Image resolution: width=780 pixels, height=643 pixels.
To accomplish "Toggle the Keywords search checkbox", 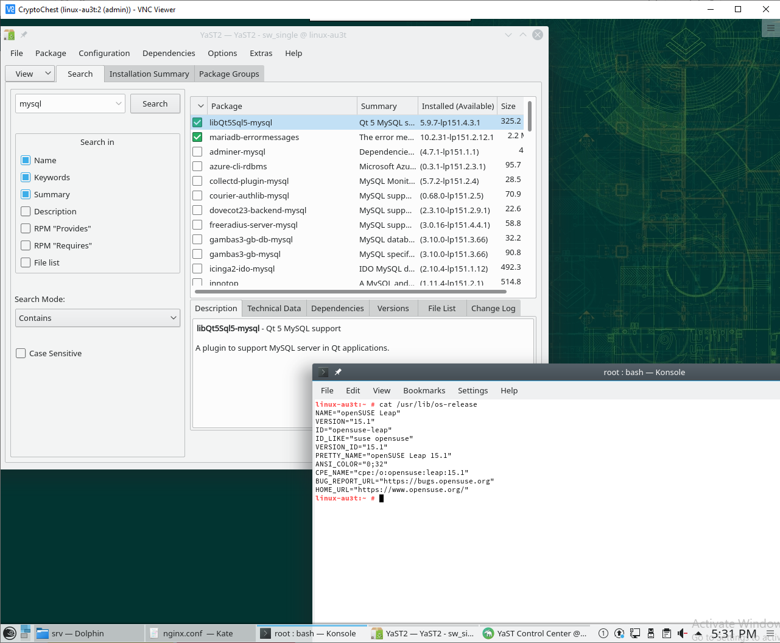I will tap(26, 177).
